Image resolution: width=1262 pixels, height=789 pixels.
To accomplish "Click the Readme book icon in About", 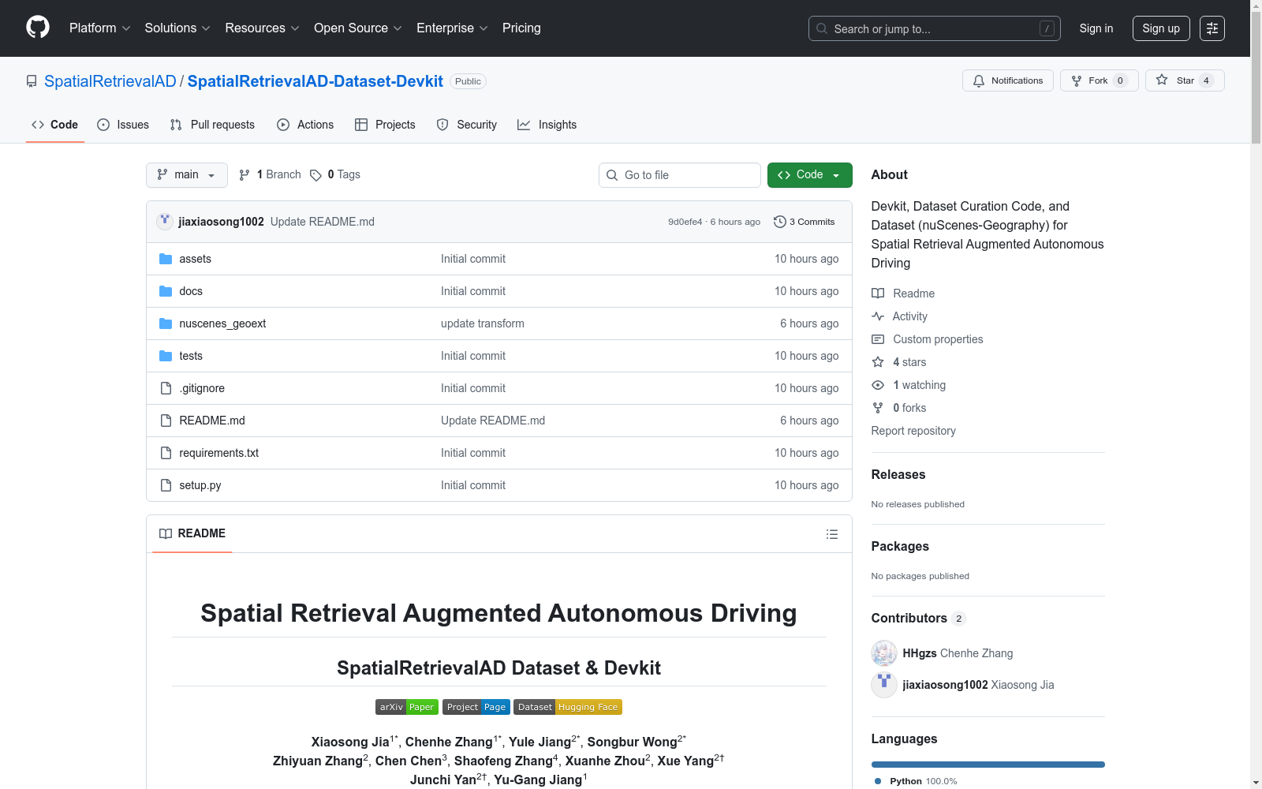I will pos(878,294).
